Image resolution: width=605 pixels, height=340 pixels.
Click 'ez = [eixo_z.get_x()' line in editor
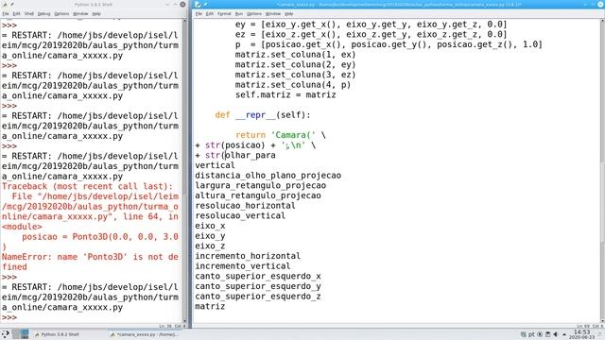[x=371, y=34]
